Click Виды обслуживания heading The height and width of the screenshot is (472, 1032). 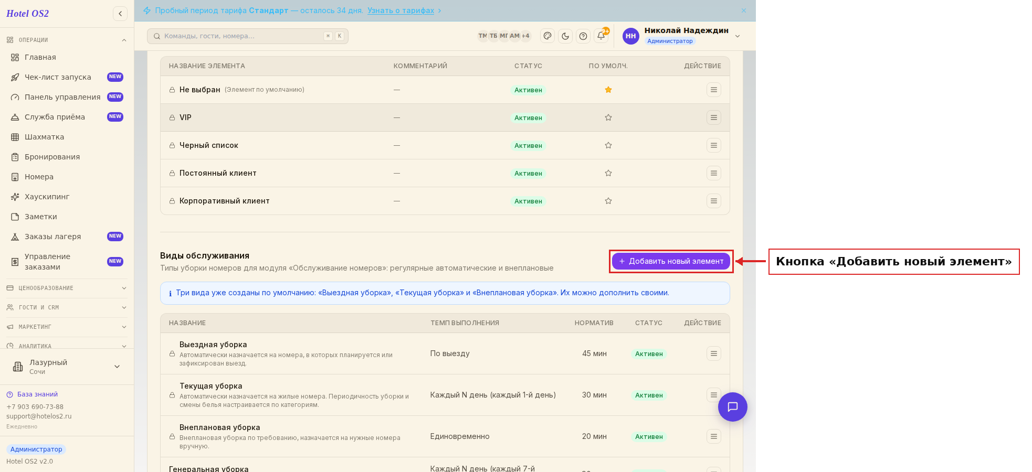tap(205, 256)
